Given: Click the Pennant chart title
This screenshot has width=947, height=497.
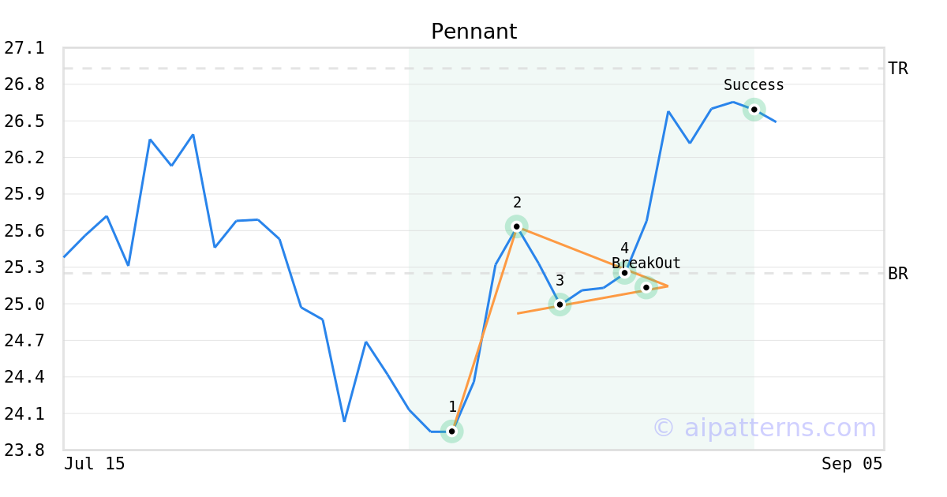Looking at the screenshot, I should coord(473,32).
